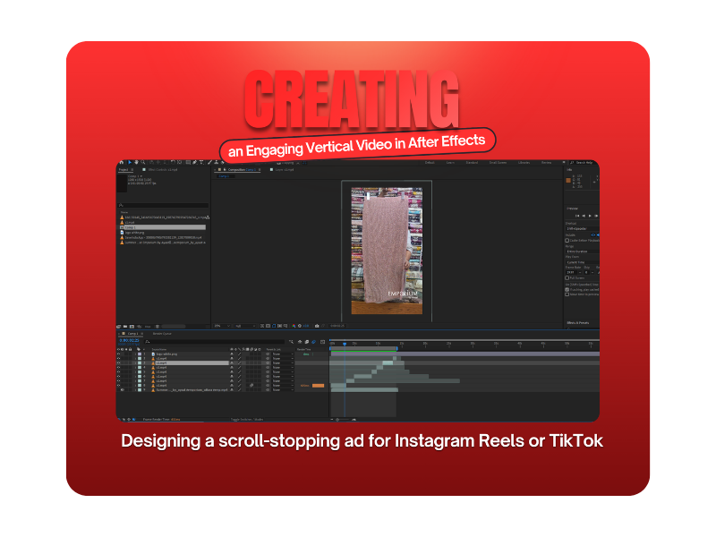Select the Small Screen workspace
716x537 pixels.
[x=498, y=163]
